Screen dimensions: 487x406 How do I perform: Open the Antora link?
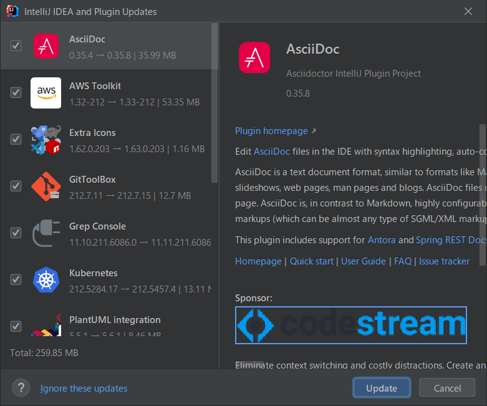(x=382, y=240)
